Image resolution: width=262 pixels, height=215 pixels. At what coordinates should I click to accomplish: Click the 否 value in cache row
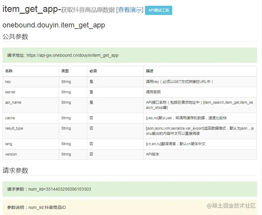point(91,118)
